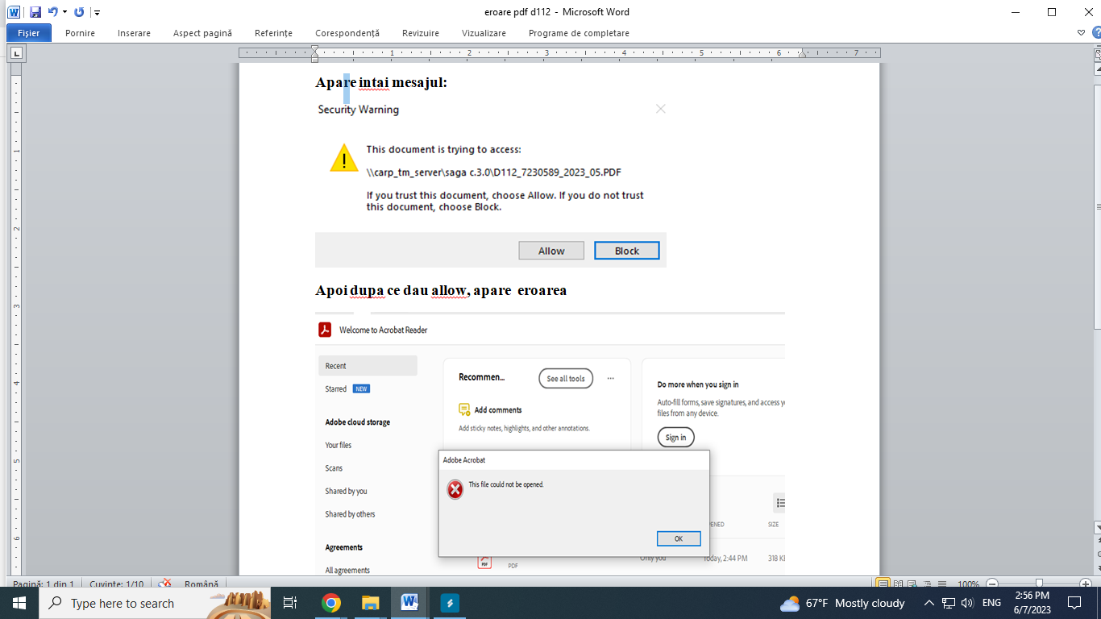Switch to the Vizualizare tab
Image resolution: width=1101 pixels, height=619 pixels.
[484, 33]
